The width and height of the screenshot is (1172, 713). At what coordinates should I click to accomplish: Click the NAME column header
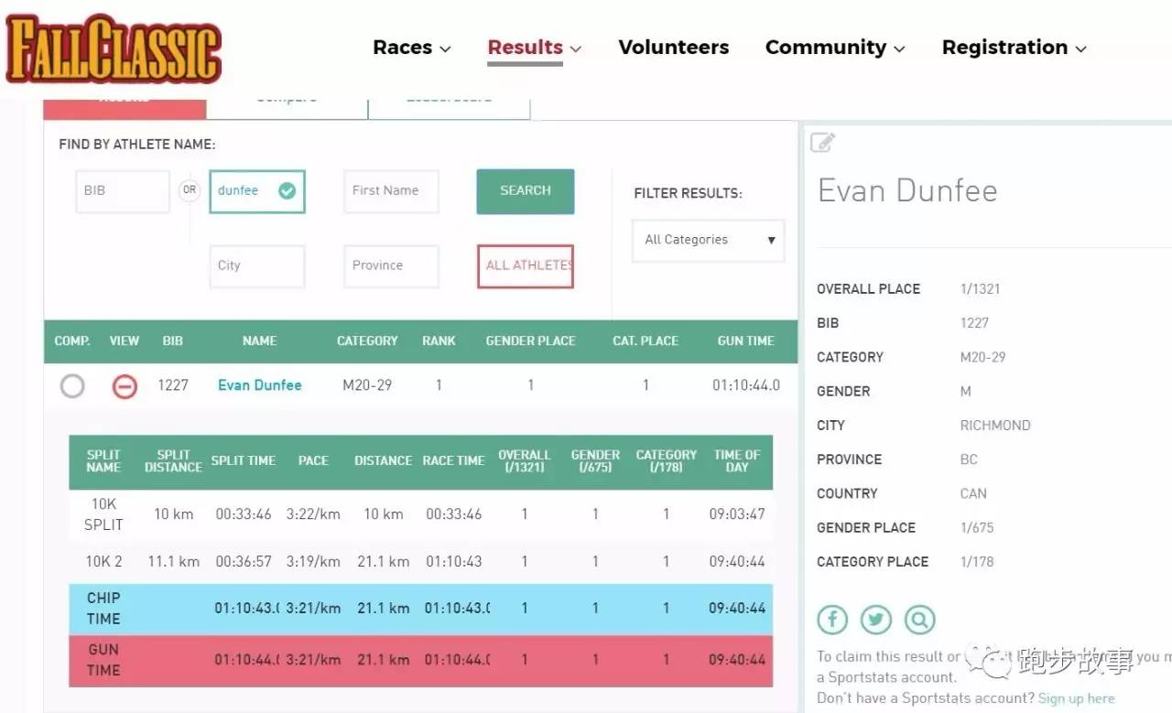click(259, 340)
